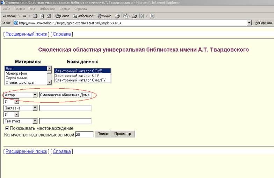Open the second И operator dropdown
274x178 pixels.
(17, 114)
